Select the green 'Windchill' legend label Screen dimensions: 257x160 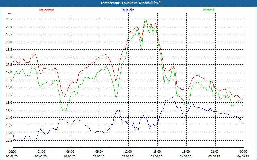208,10
